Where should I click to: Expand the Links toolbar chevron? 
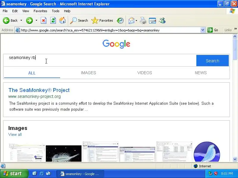[235, 29]
